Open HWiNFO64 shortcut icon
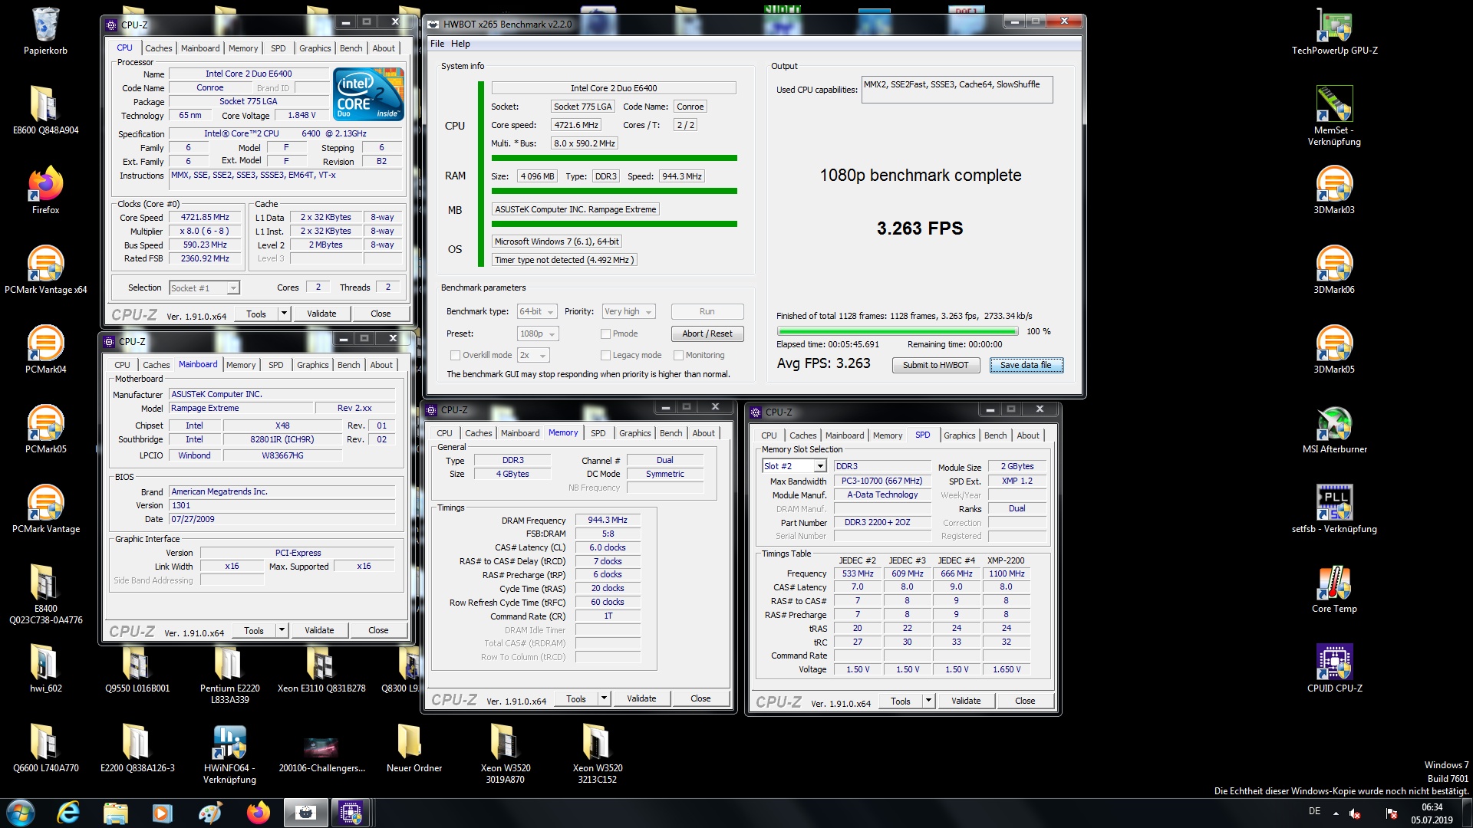This screenshot has height=828, width=1473. click(x=229, y=754)
